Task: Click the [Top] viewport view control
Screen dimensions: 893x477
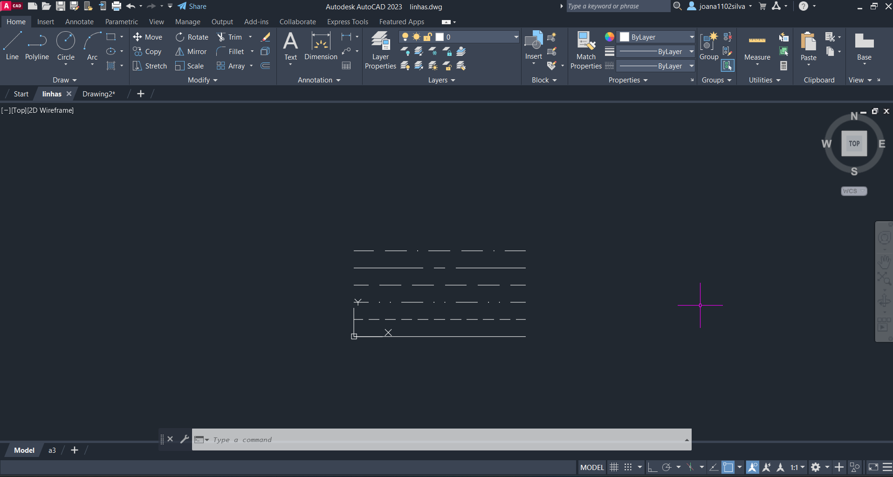Action: tap(19, 110)
